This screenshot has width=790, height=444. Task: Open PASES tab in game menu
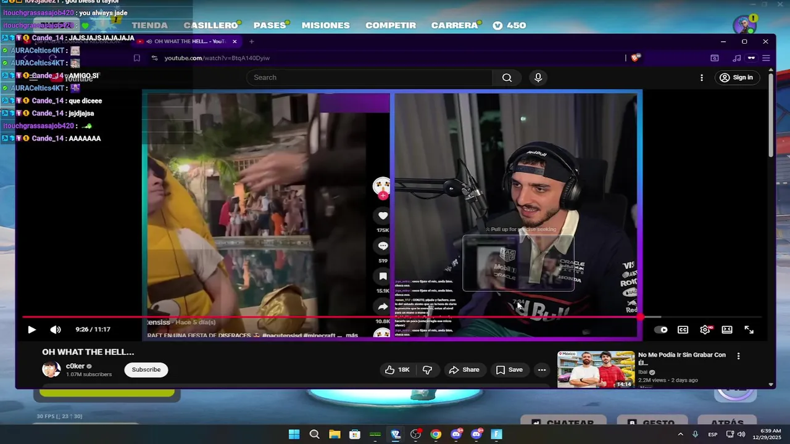pyautogui.click(x=270, y=25)
